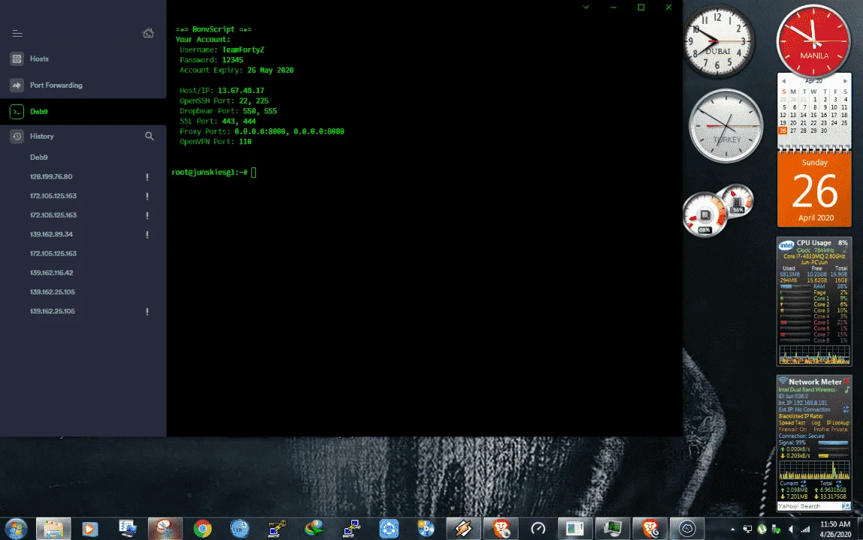Screen dimensions: 863x540
Task: Open Internet Download Manager taskbar icon
Action: pos(314,529)
